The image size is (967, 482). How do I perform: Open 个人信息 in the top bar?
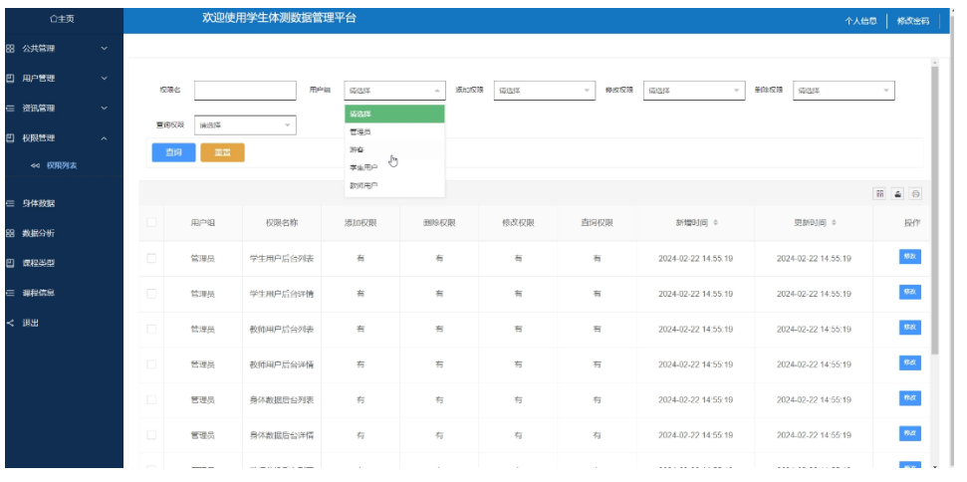coord(860,21)
